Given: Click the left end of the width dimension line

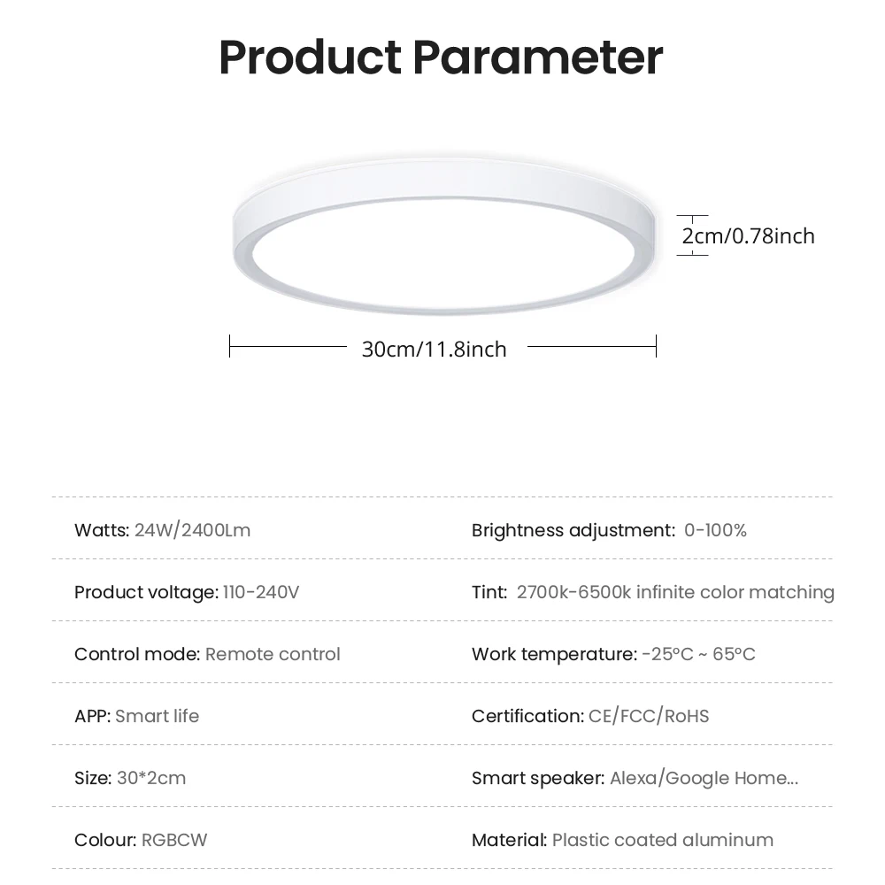Looking at the screenshot, I should pos(231,346).
